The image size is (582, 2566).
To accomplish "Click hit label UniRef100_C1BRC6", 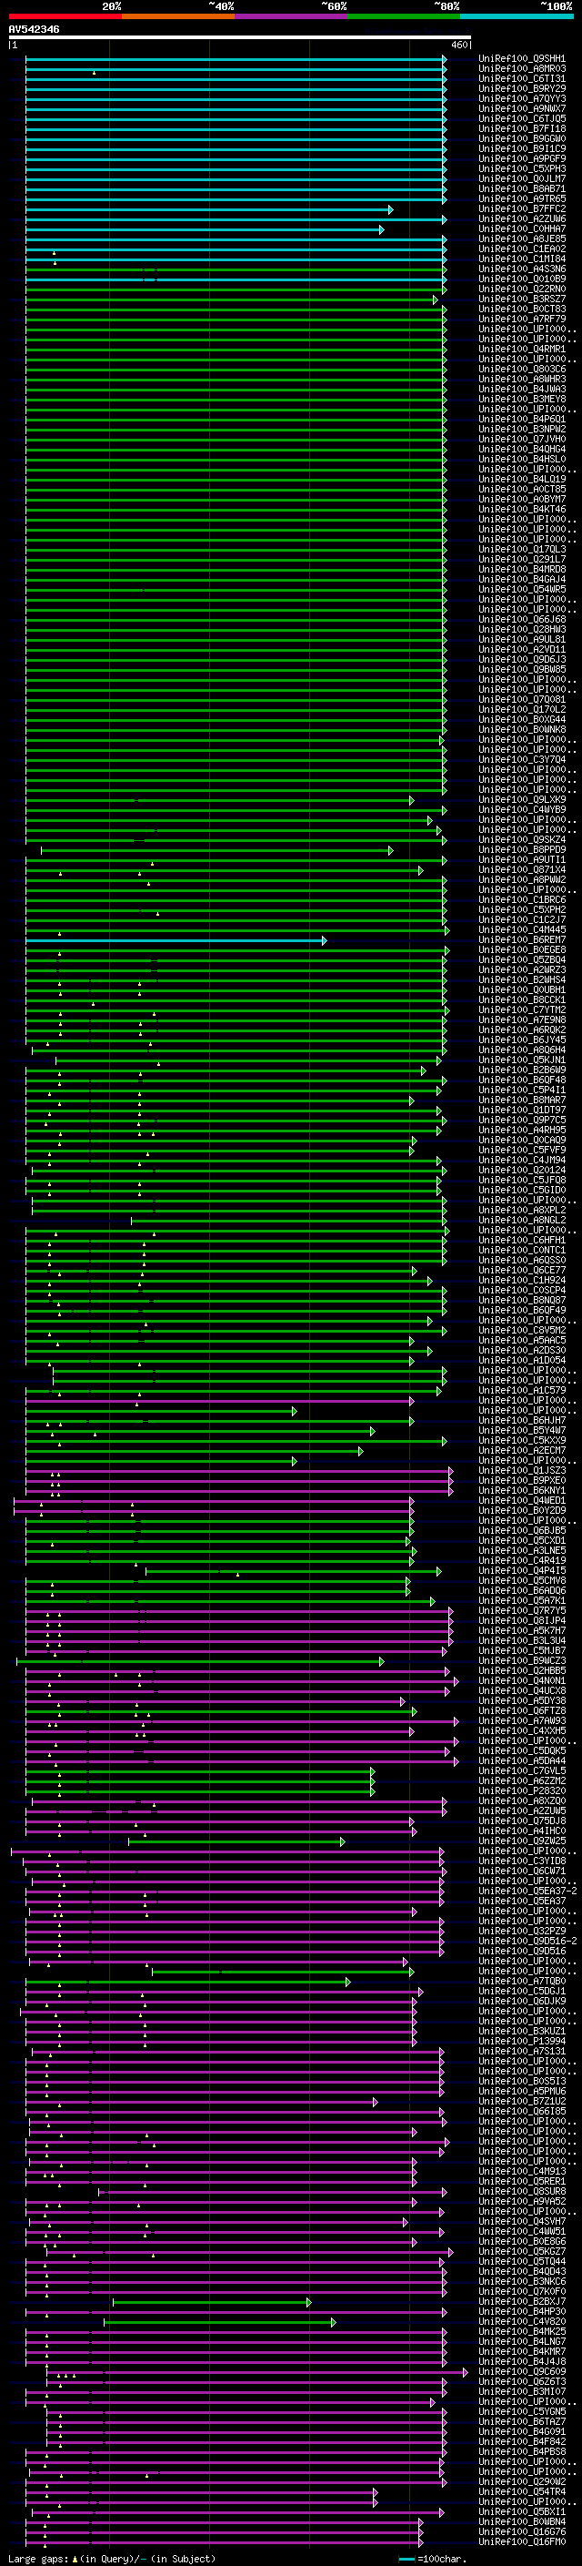I will pos(522,899).
